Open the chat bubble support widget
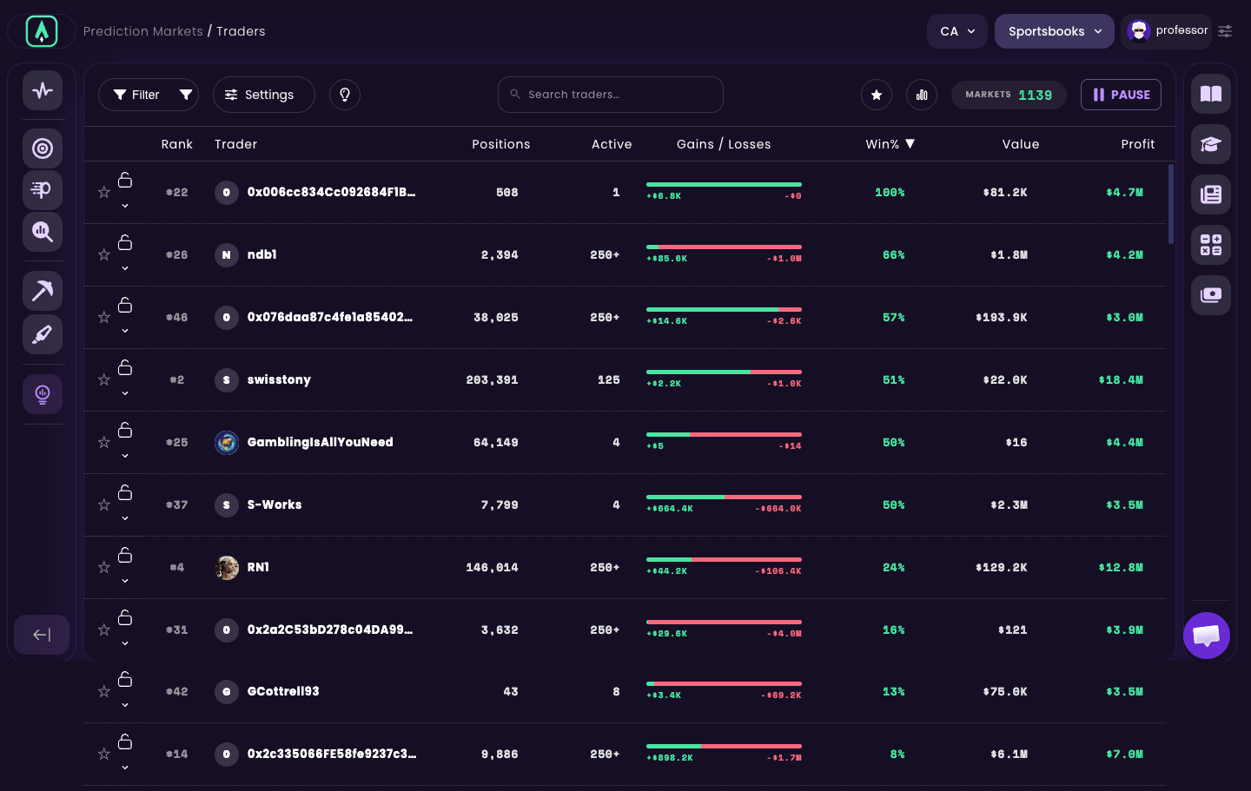 (1207, 636)
